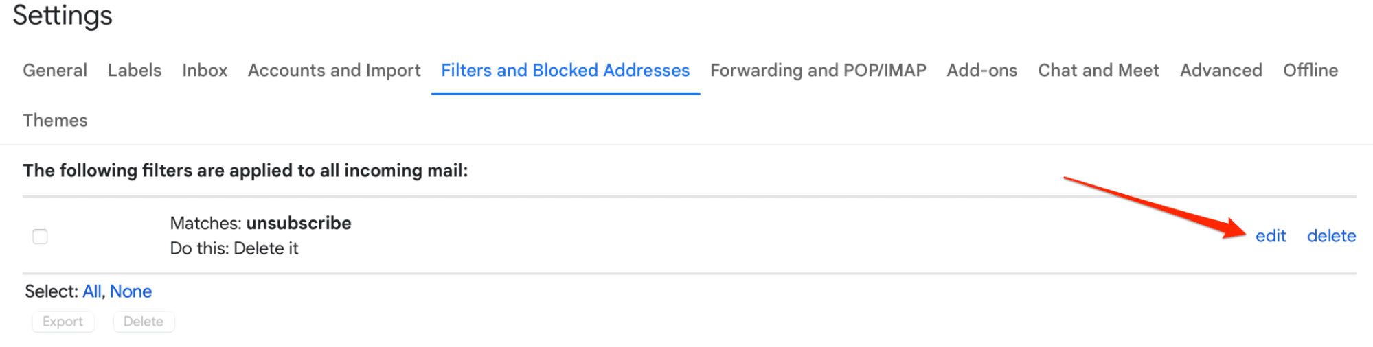The image size is (1373, 347).
Task: Open the General settings tab
Action: pos(55,71)
